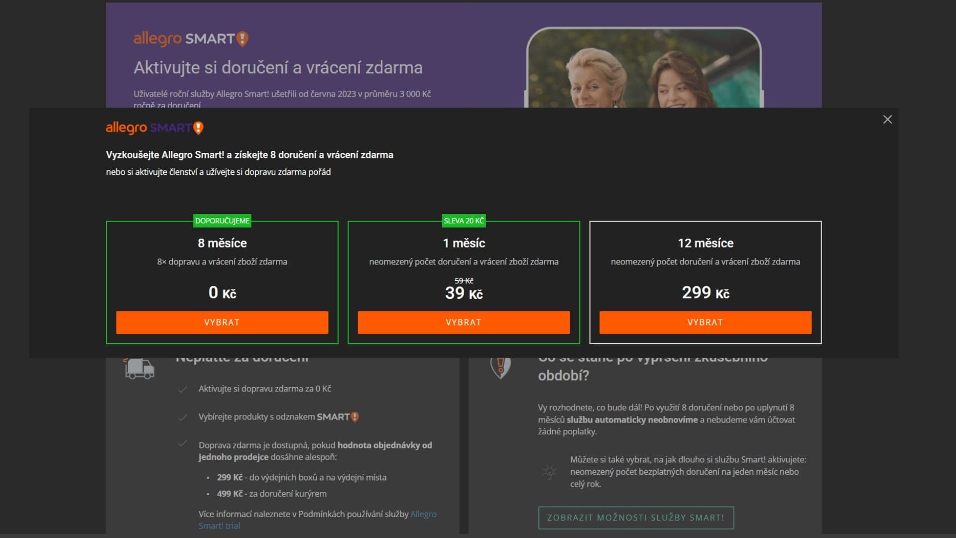956x538 pixels.
Task: Select the 8 měsíce plan title
Action: pyautogui.click(x=222, y=243)
